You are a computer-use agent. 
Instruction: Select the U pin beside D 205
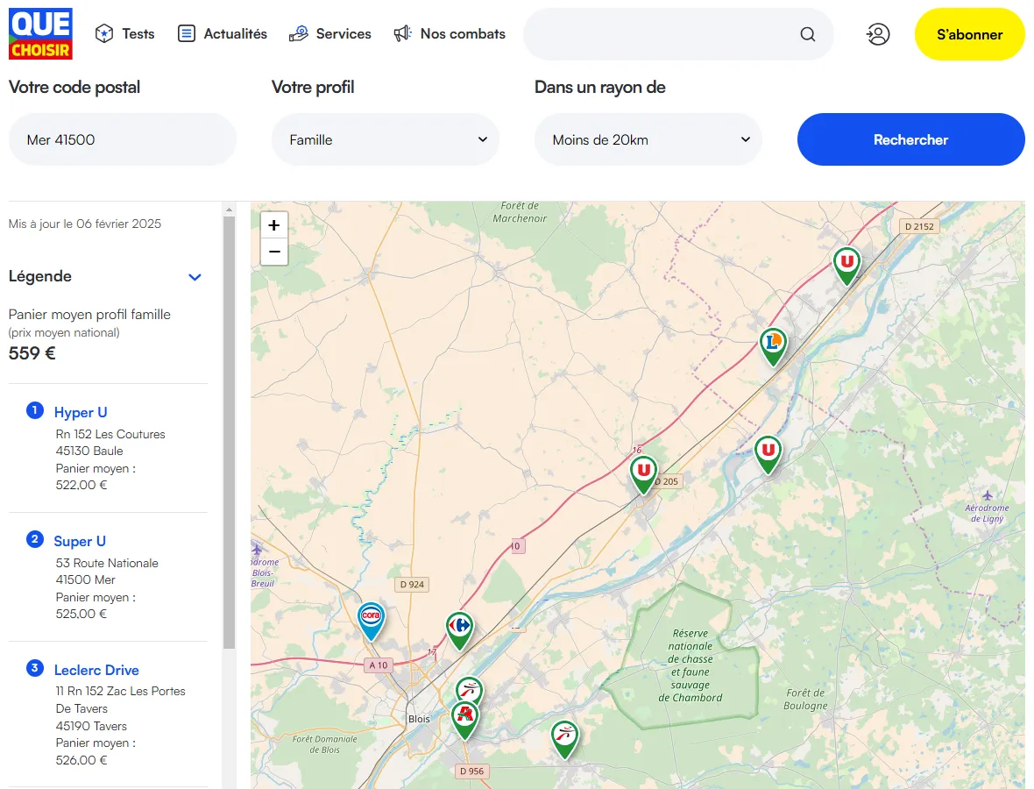pyautogui.click(x=643, y=474)
